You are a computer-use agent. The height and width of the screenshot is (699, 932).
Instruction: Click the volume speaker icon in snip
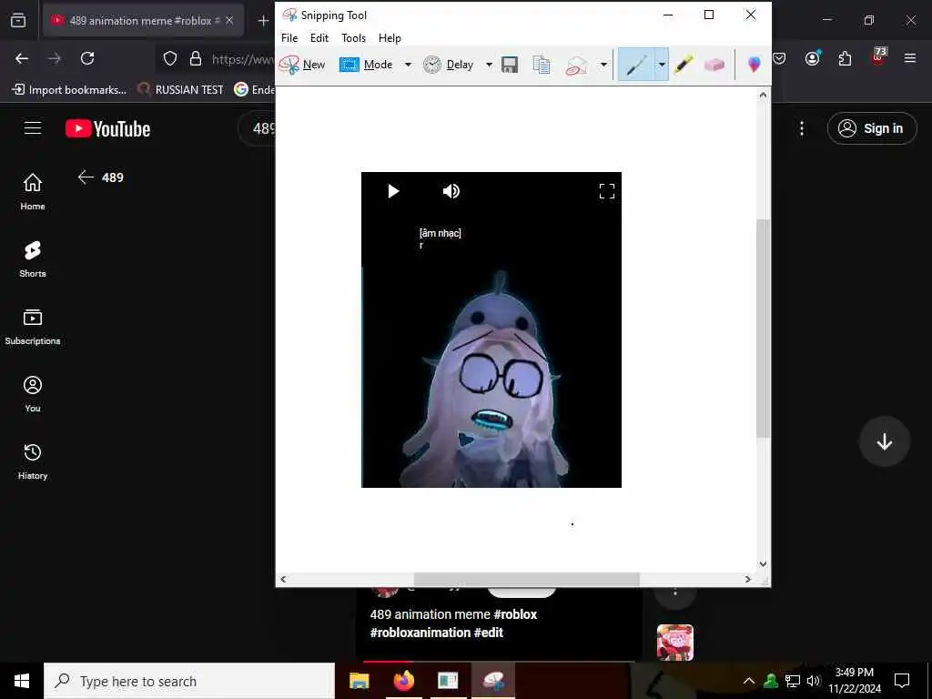tap(451, 191)
